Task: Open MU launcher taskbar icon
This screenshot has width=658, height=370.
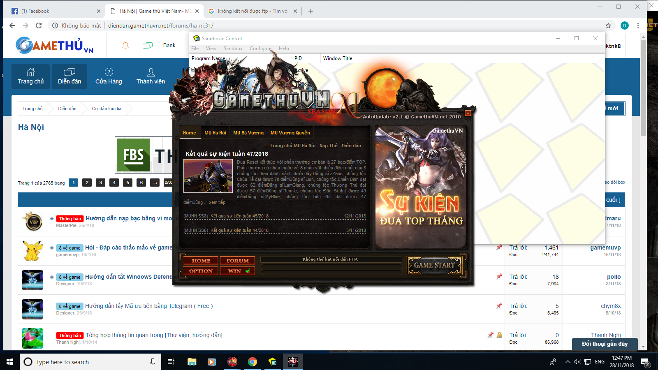Action: [292, 362]
